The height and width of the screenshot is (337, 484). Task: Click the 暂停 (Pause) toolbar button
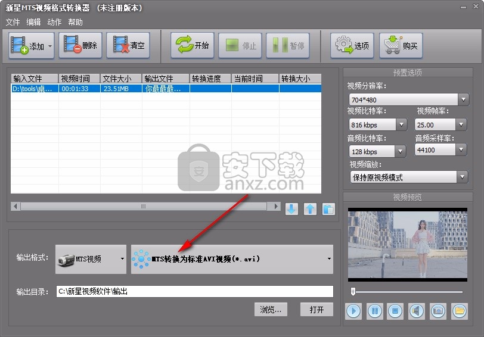point(288,46)
